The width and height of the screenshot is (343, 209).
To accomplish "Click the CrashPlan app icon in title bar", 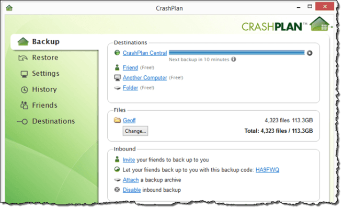I will [9, 8].
